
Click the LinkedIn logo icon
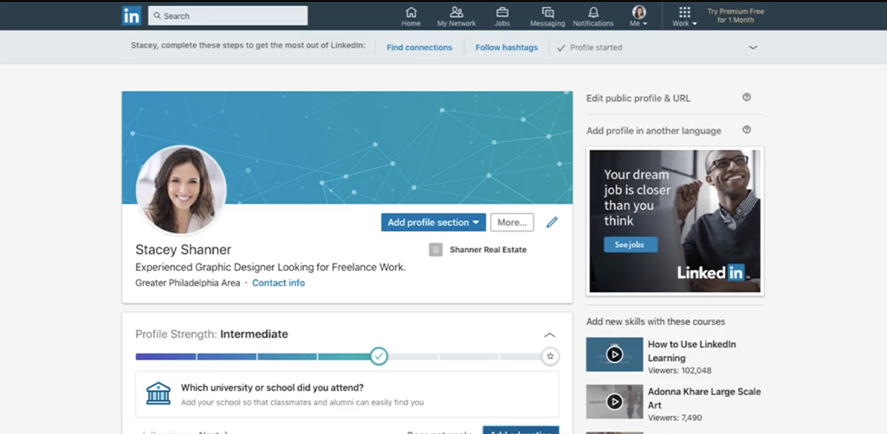132,16
